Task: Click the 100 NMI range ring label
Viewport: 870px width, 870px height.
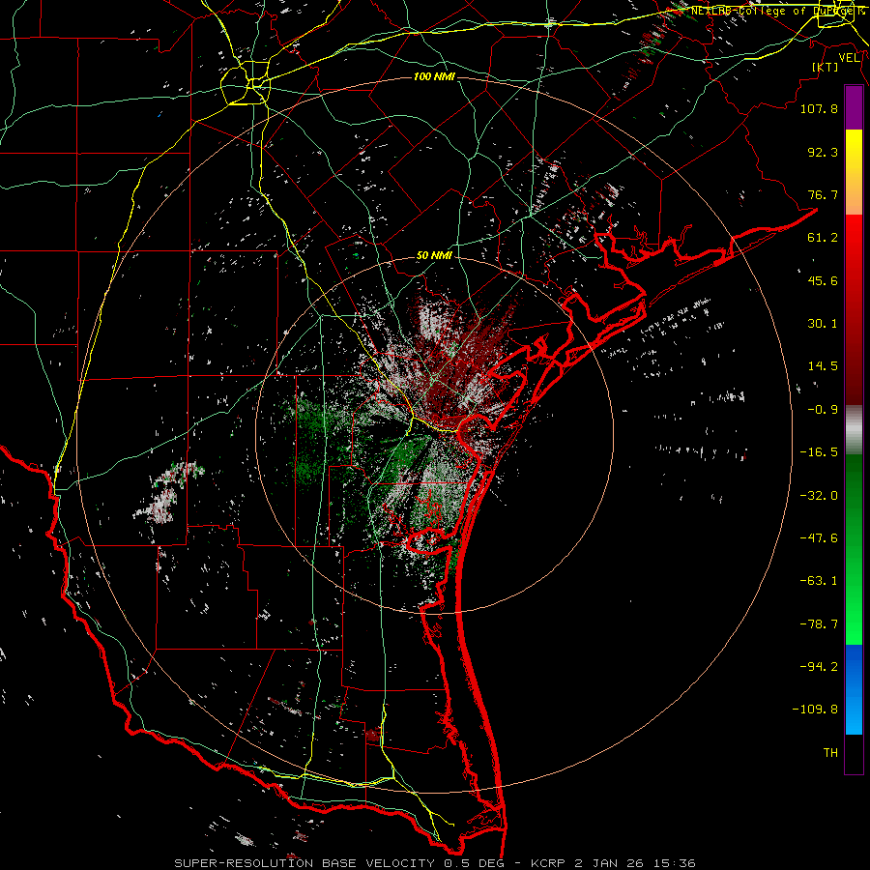Action: pos(434,76)
